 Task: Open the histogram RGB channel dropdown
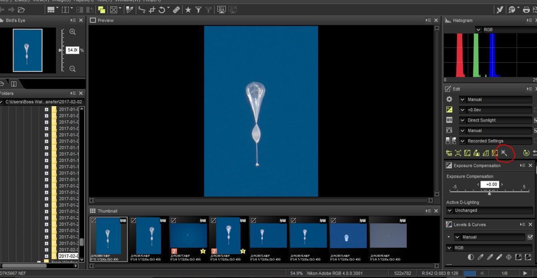point(479,30)
